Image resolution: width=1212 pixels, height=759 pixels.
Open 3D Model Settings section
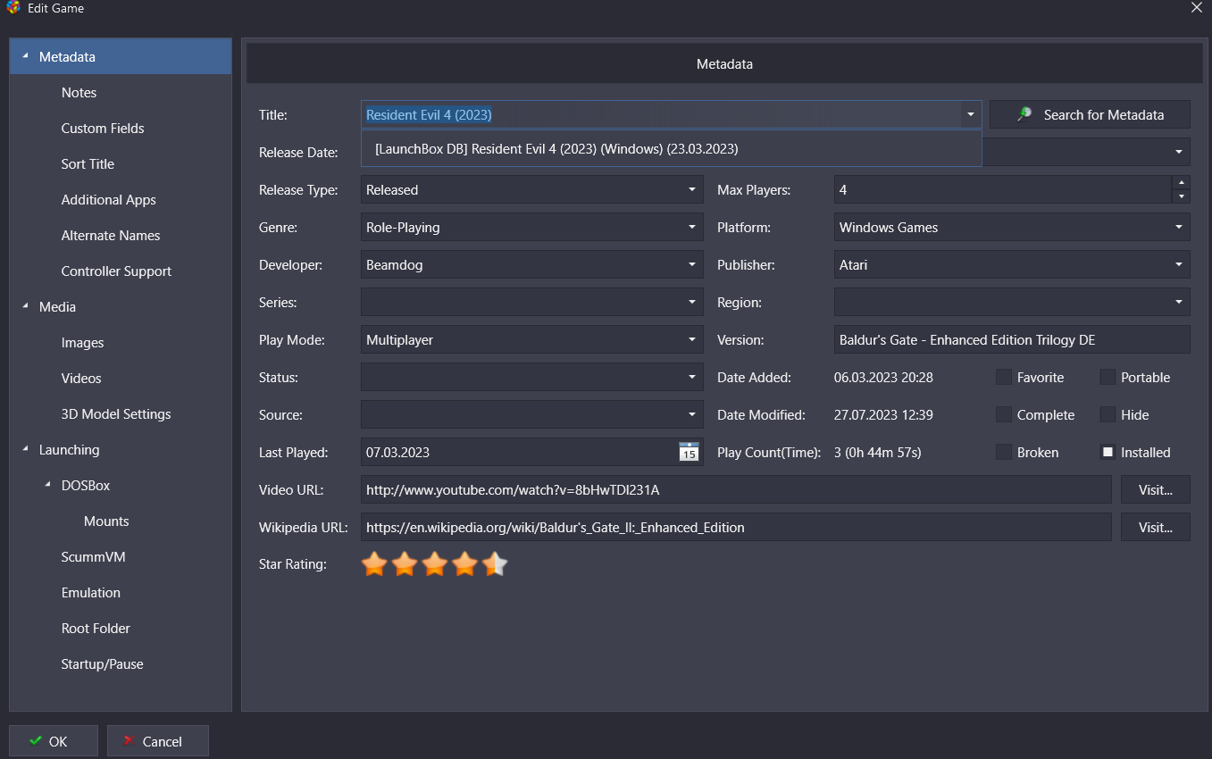click(x=116, y=413)
